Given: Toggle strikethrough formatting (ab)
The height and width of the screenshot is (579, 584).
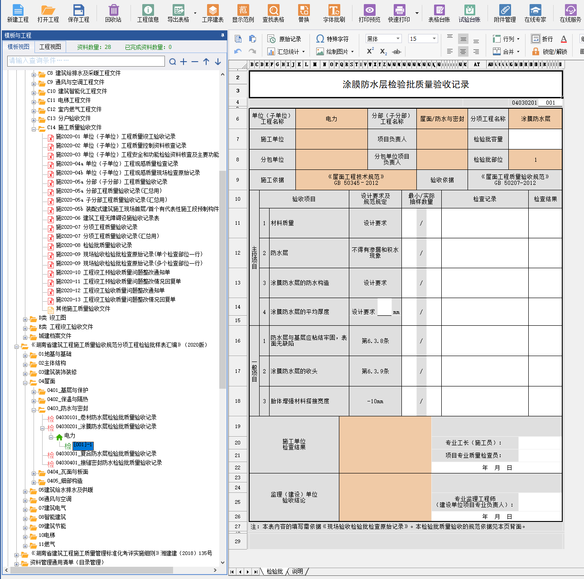Looking at the screenshot, I should point(396,52).
